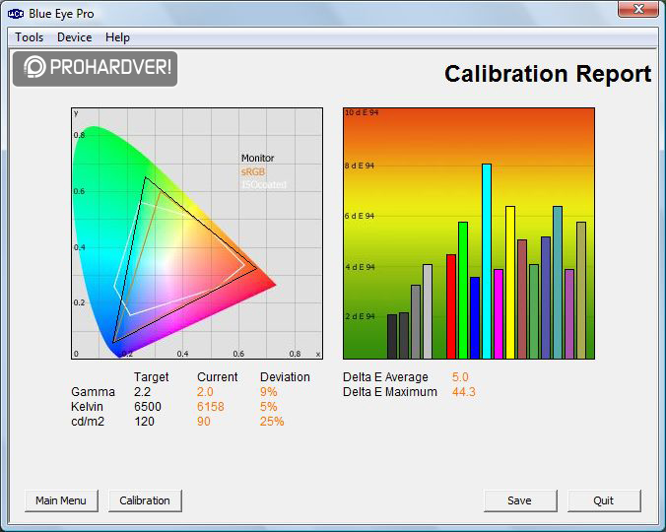Click the Delta E Average value 5.0
Image resolution: width=666 pixels, height=532 pixels.
[460, 377]
